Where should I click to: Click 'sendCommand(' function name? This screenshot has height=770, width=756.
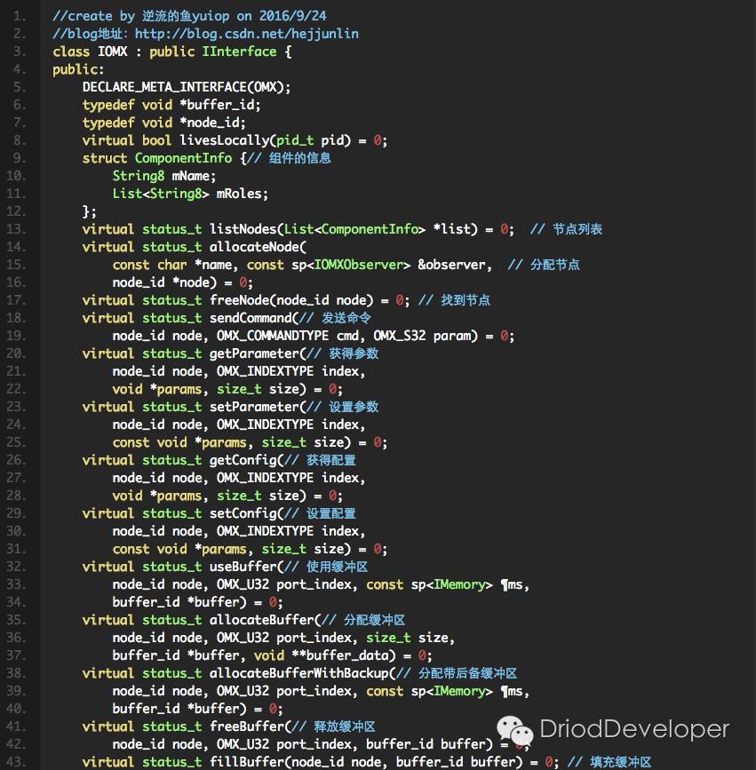(254, 318)
